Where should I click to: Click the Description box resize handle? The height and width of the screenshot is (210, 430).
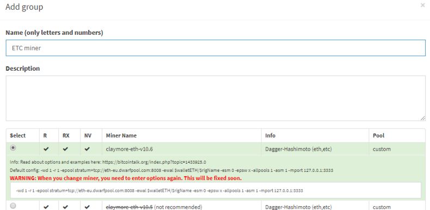423,118
